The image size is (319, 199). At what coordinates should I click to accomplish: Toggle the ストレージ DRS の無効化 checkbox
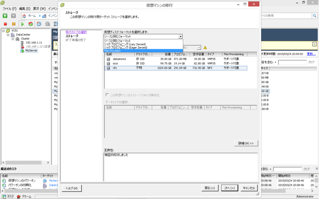107,95
